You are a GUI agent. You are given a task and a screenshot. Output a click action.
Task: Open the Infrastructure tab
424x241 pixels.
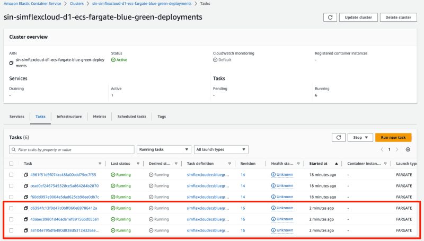click(x=69, y=117)
